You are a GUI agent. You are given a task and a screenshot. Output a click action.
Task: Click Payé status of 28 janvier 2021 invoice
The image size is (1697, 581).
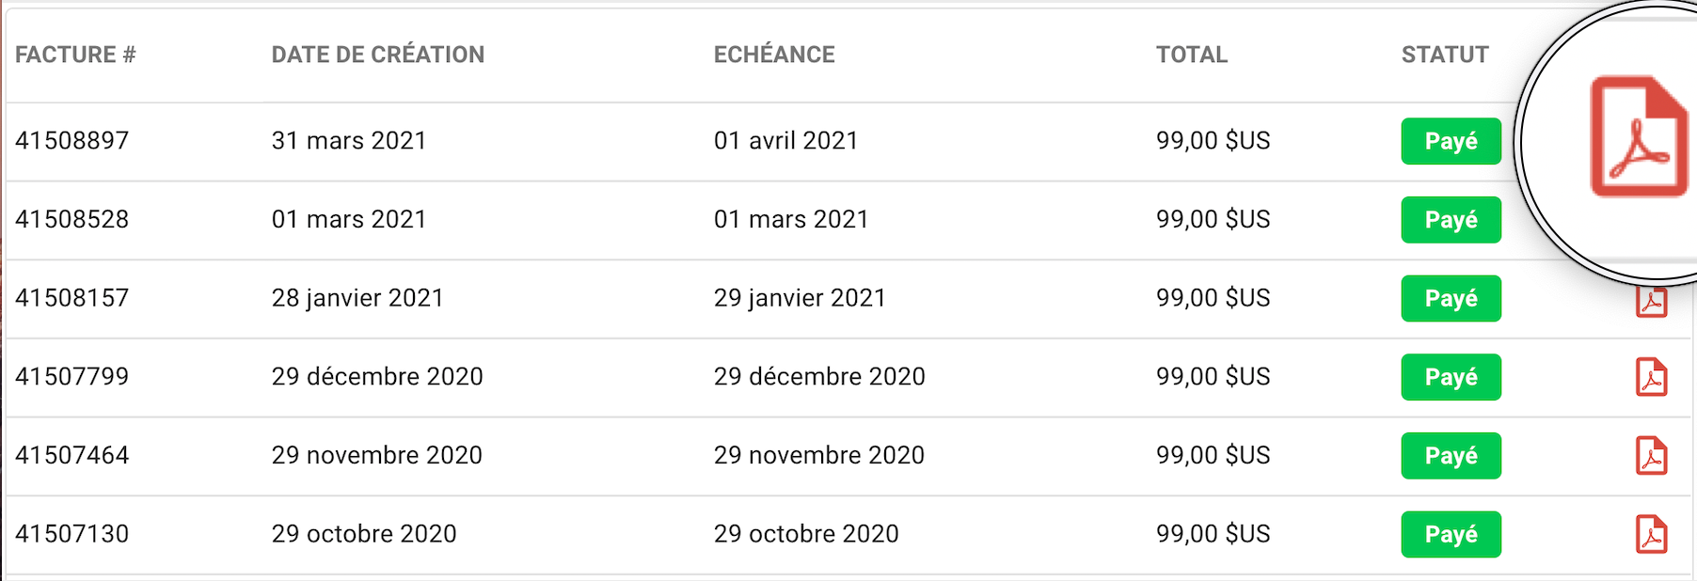[1451, 298]
